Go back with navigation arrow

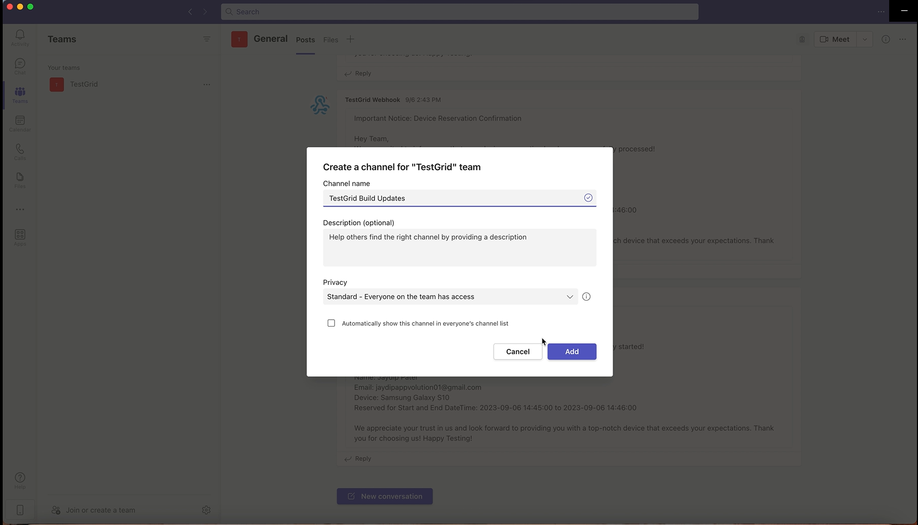click(x=190, y=11)
